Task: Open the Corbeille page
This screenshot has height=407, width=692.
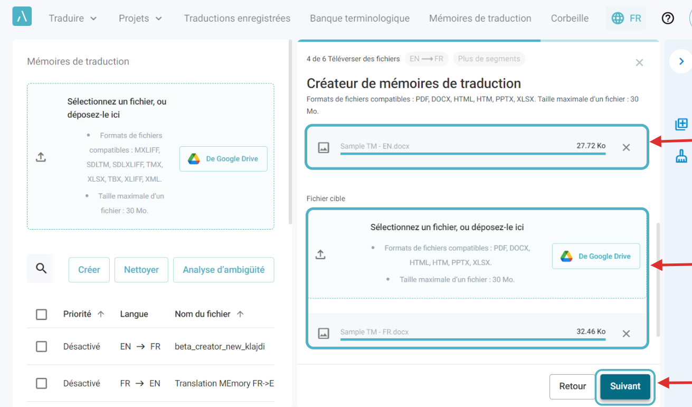Action: tap(570, 18)
